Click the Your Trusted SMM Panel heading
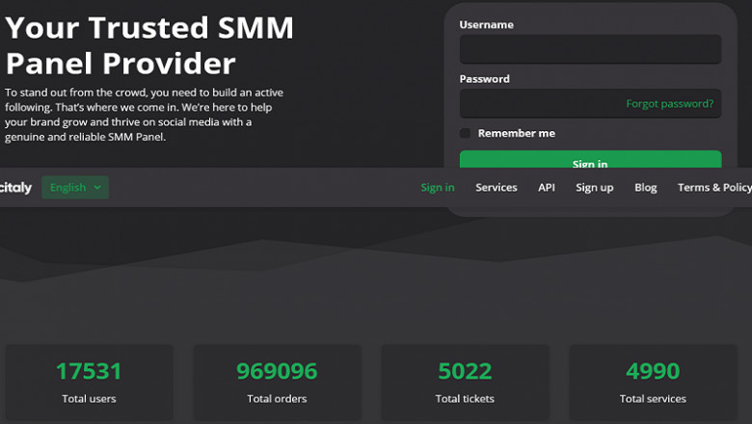 (149, 45)
